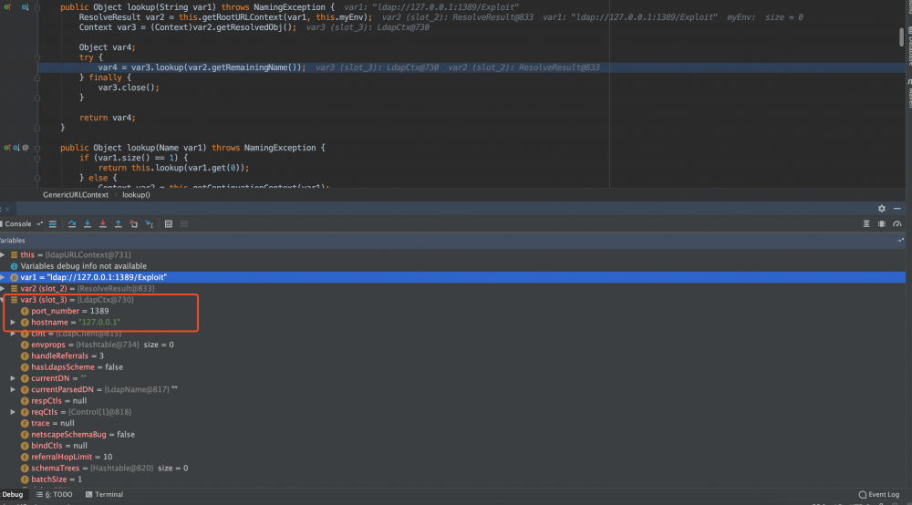This screenshot has height=505, width=912.
Task: Open debug panel settings gear
Action: 882,208
